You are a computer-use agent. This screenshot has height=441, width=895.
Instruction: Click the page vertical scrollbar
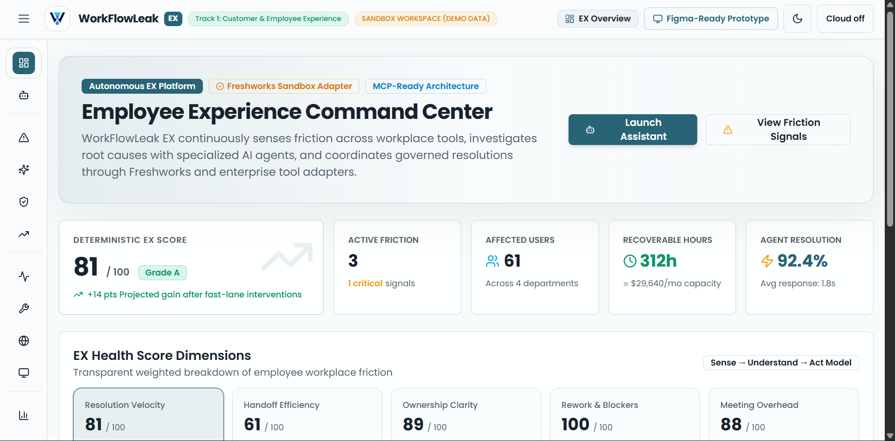(x=890, y=220)
